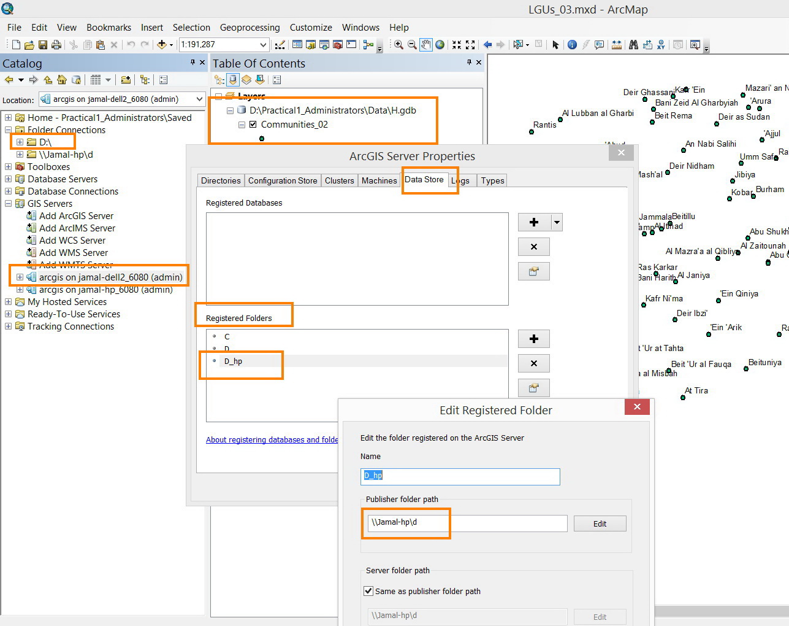Viewport: 789px width, 626px height.
Task: Switch TOC to List By Selection
Action: point(260,80)
